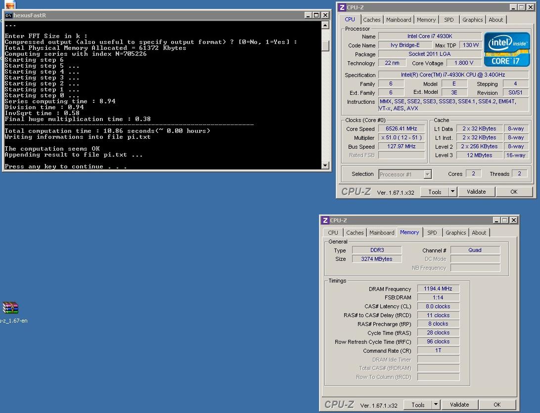Click the tRFC value 96 clocks
The width and height of the screenshot is (540, 413).
click(x=438, y=341)
